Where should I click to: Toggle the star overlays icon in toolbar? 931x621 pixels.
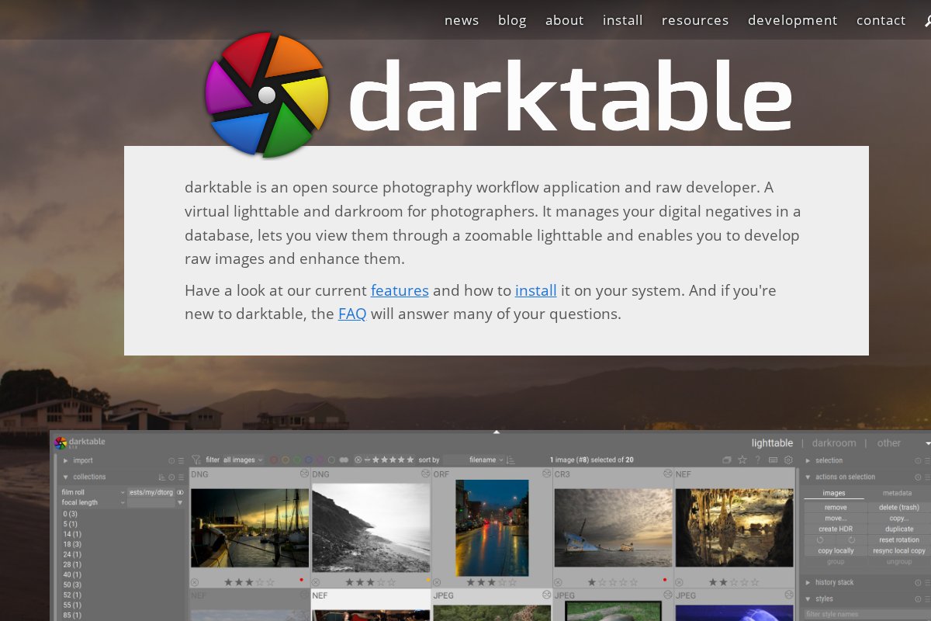[x=742, y=460]
